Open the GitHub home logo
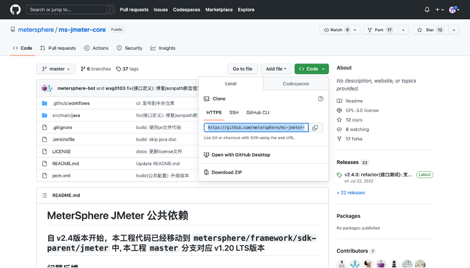470x268 pixels. coord(15,10)
